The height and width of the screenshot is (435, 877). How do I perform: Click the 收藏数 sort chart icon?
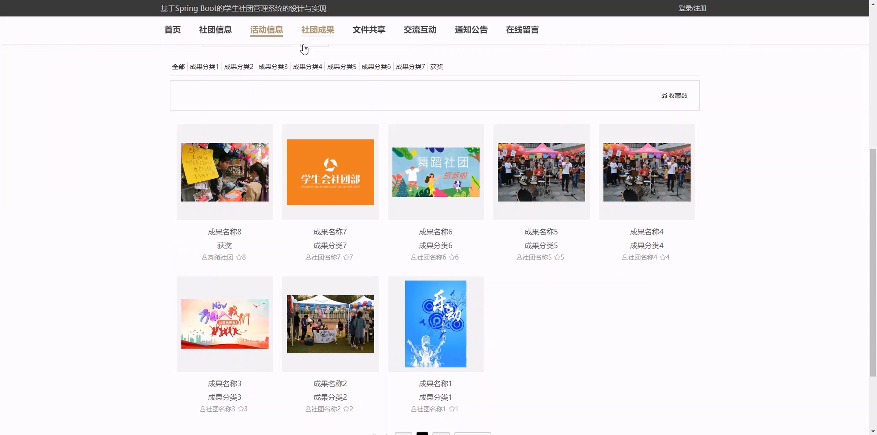[664, 96]
